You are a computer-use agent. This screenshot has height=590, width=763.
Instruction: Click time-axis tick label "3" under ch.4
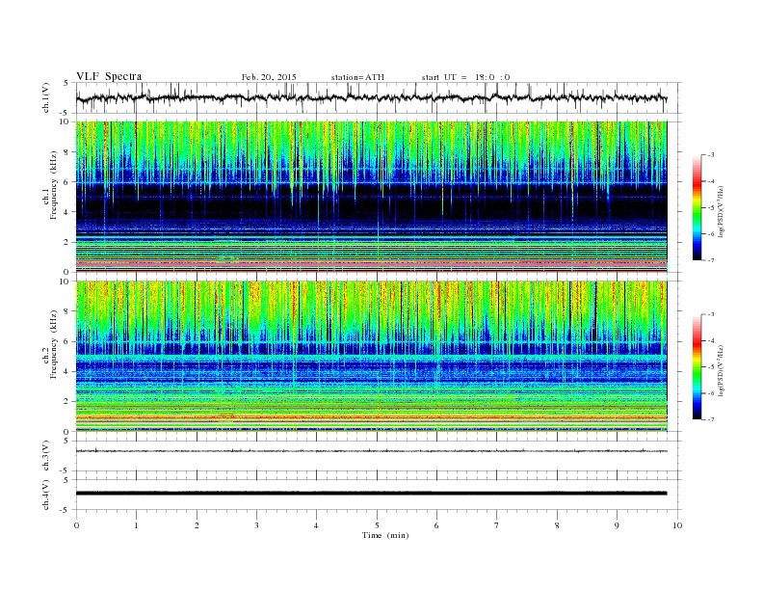(x=256, y=525)
